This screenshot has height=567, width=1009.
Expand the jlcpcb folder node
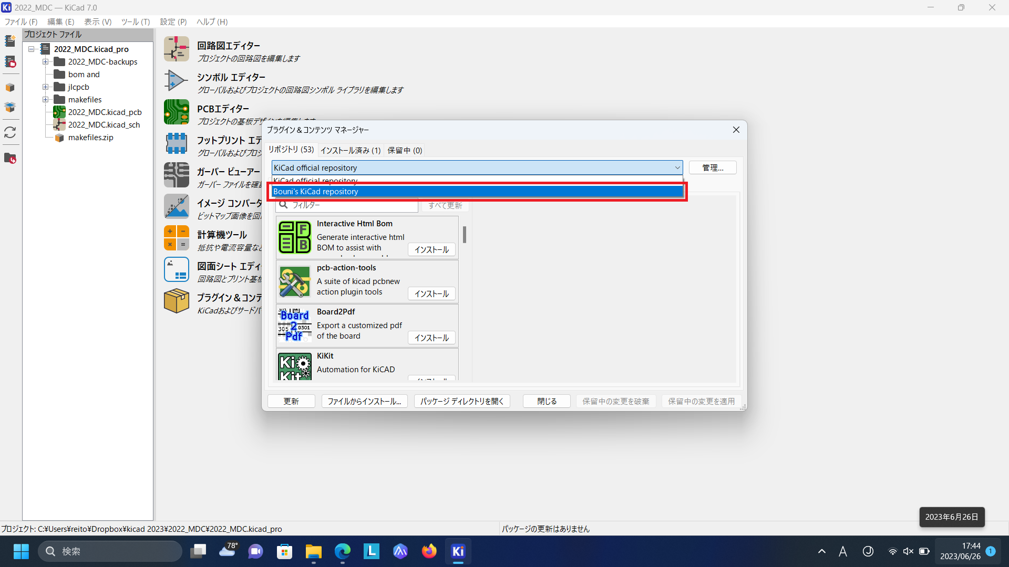pos(46,87)
